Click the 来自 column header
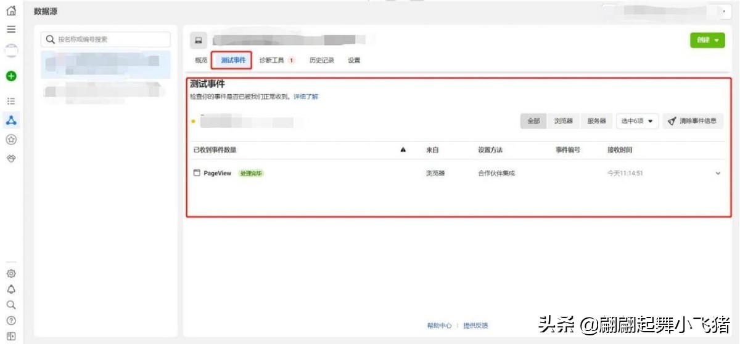The width and height of the screenshot is (740, 344). [x=432, y=150]
